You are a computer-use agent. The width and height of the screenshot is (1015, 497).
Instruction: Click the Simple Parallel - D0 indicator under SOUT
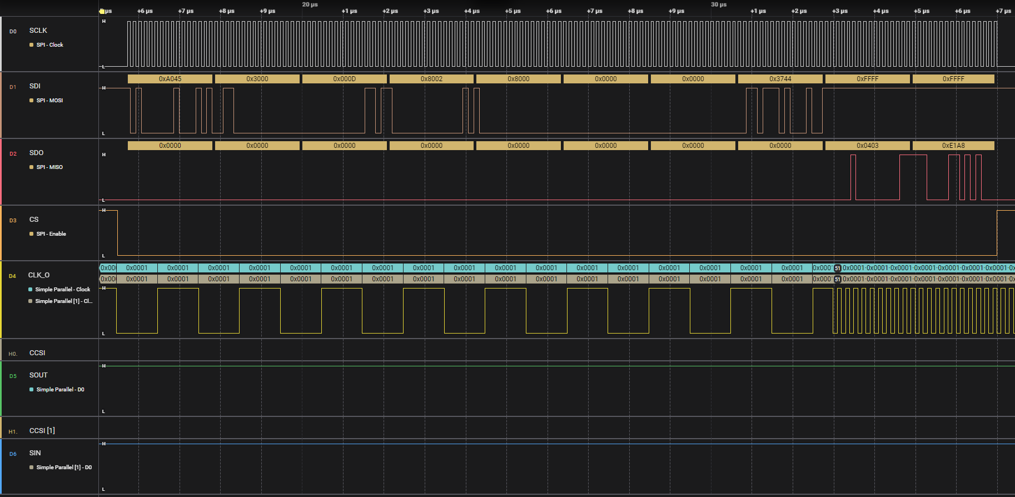coord(32,390)
